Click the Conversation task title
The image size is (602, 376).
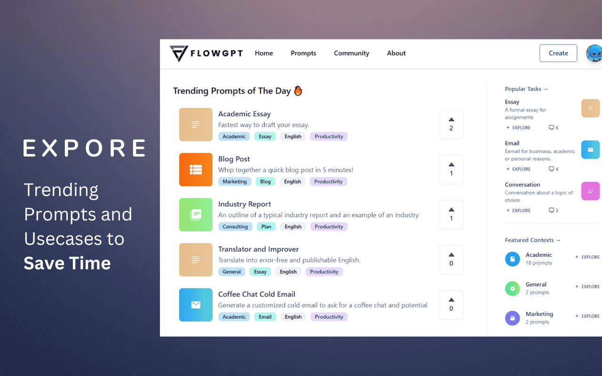pyautogui.click(x=523, y=185)
